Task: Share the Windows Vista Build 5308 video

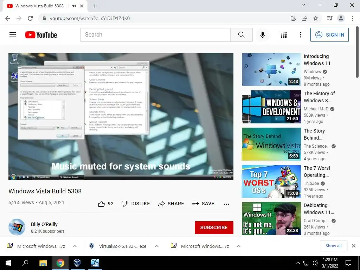Action: coord(171,204)
